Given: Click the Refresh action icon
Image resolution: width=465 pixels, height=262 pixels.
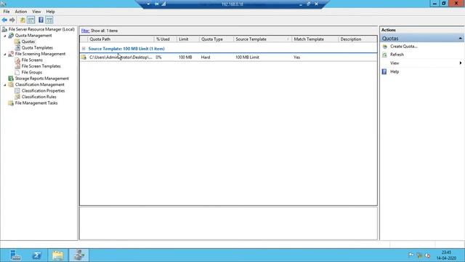Looking at the screenshot, I should coord(384,55).
